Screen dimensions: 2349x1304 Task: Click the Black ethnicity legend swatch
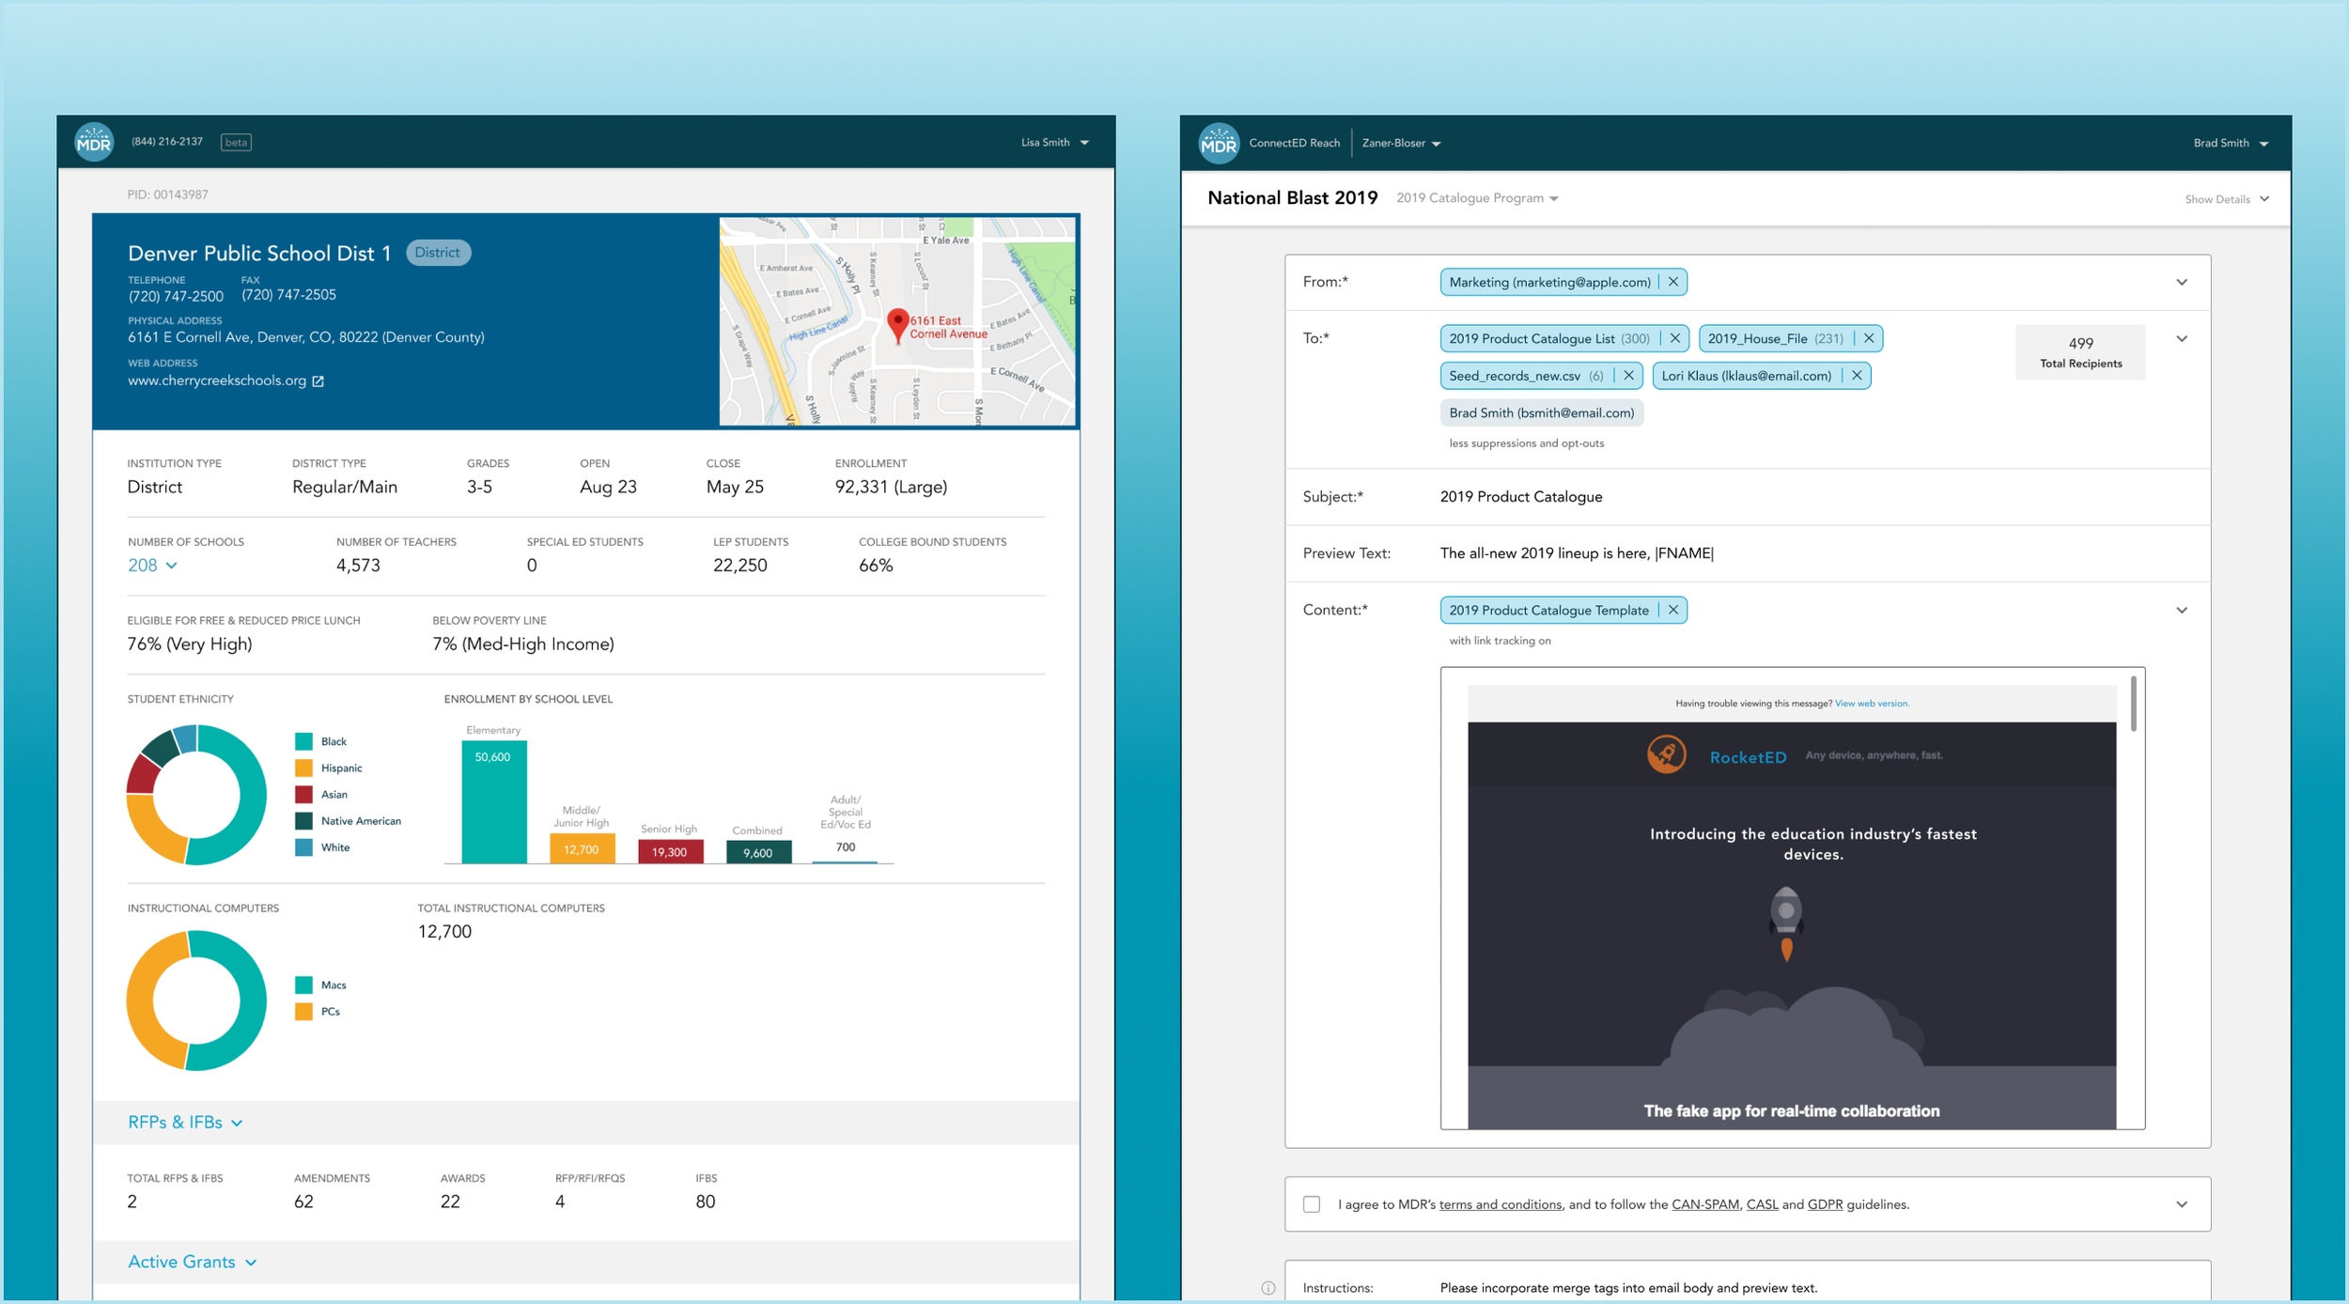(x=303, y=742)
